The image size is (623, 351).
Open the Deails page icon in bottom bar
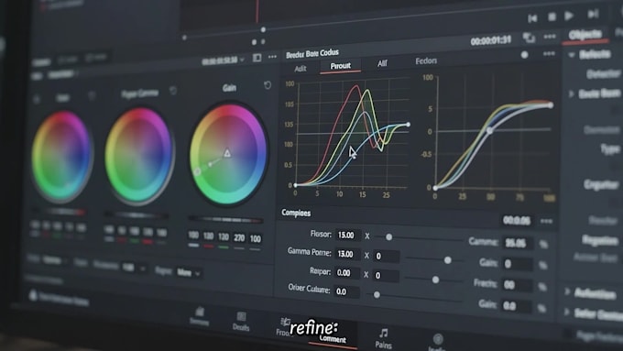[x=241, y=322]
